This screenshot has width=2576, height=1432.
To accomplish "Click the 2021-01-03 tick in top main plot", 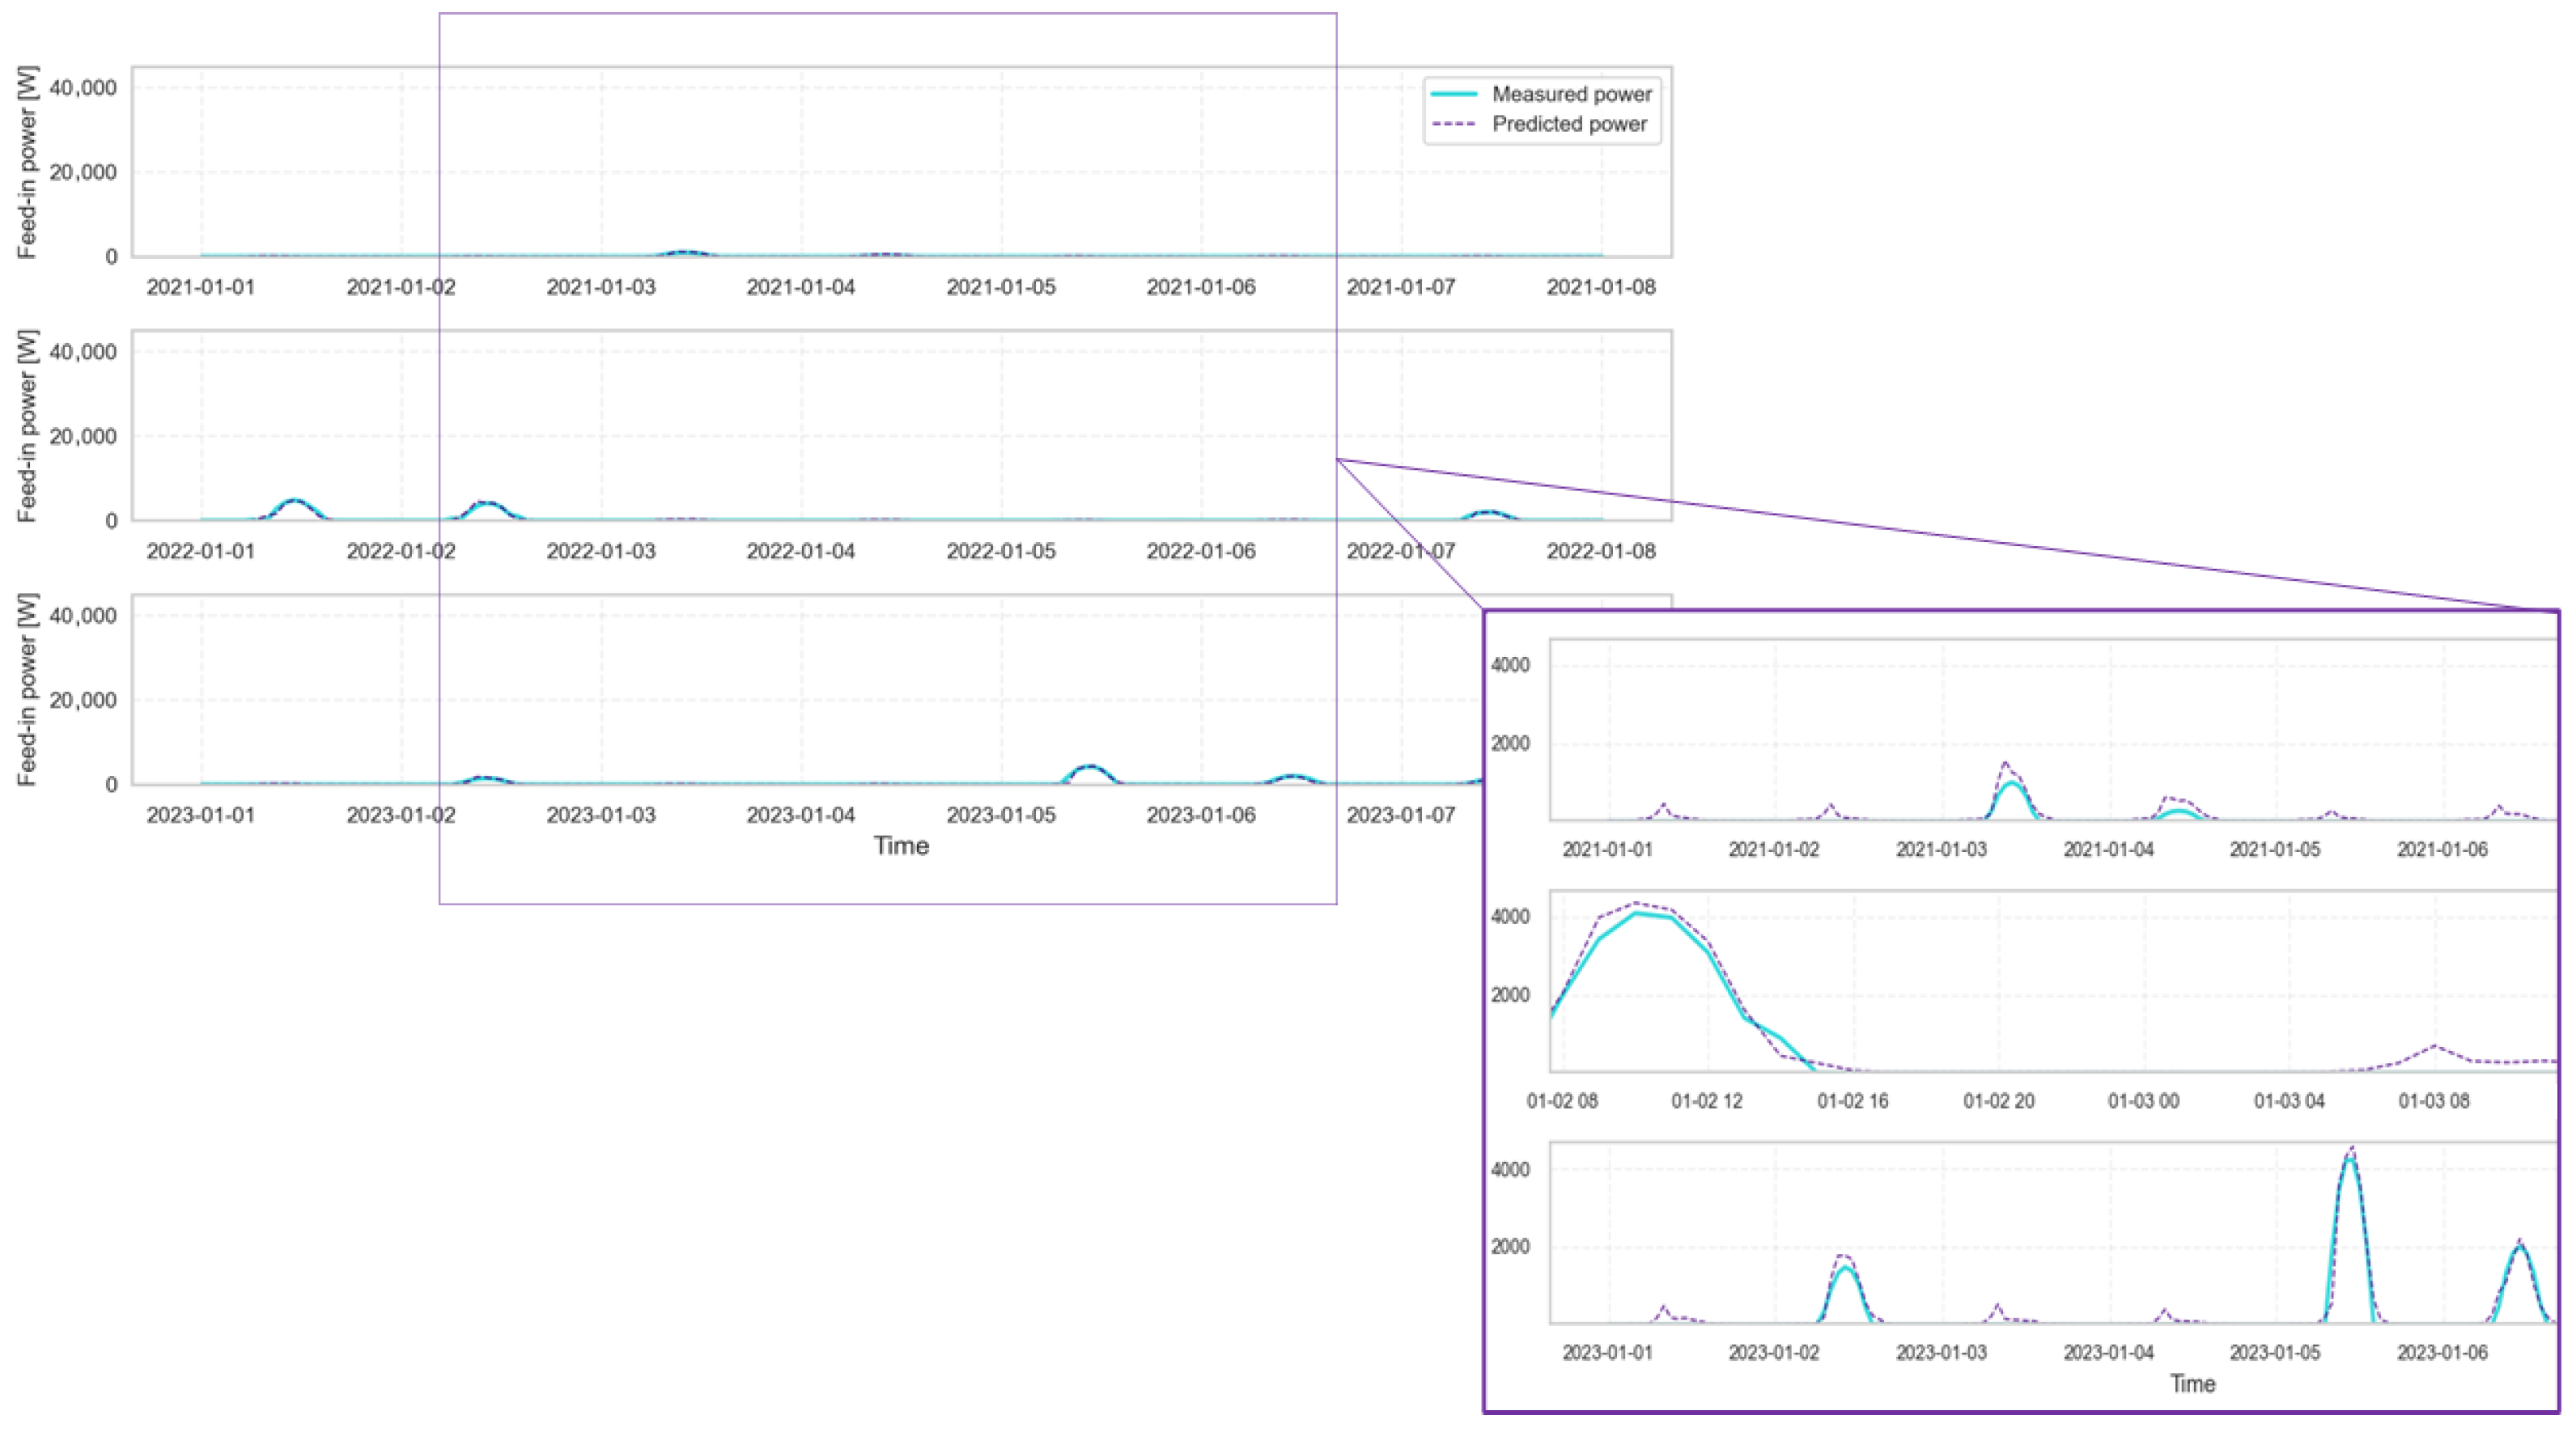I will (601, 287).
